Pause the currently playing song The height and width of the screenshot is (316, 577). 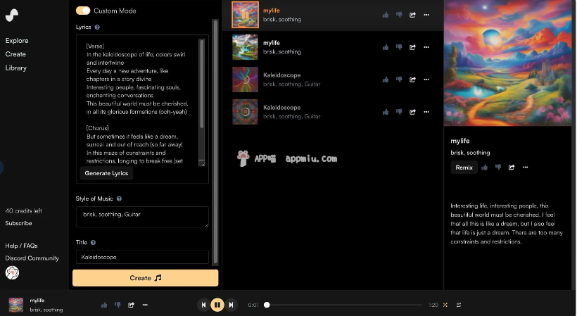[217, 305]
